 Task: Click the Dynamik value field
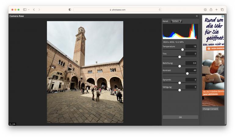point(191,80)
